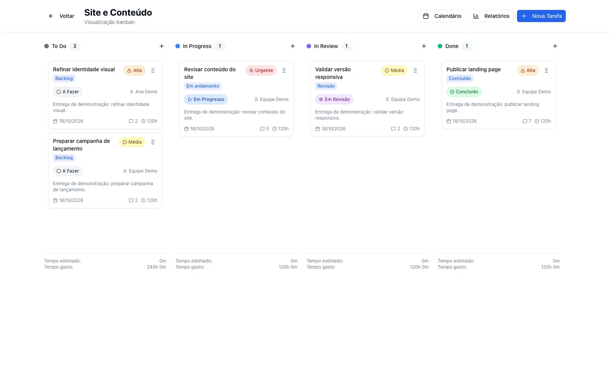
Task: Go back using the Voltar text
Action: pos(67,16)
